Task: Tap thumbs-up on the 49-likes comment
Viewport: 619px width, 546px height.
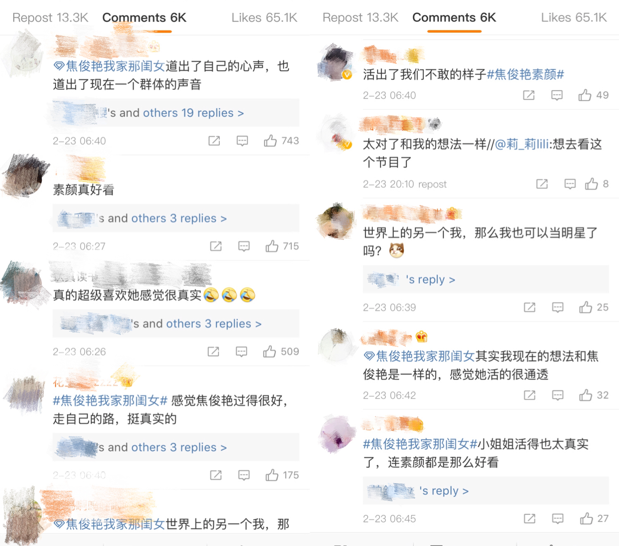Action: point(585,95)
